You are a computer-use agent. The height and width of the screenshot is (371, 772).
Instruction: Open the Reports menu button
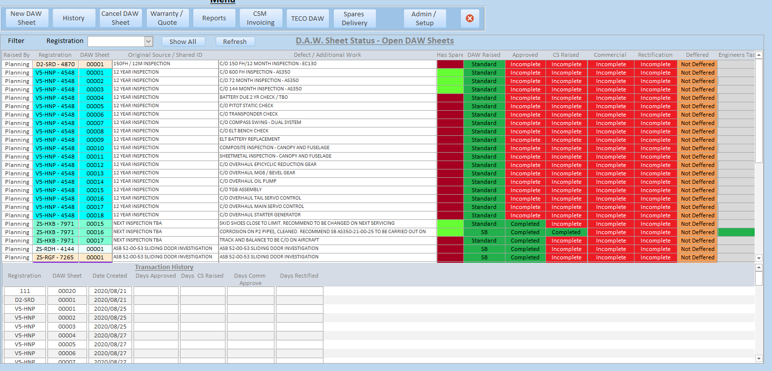click(x=214, y=18)
